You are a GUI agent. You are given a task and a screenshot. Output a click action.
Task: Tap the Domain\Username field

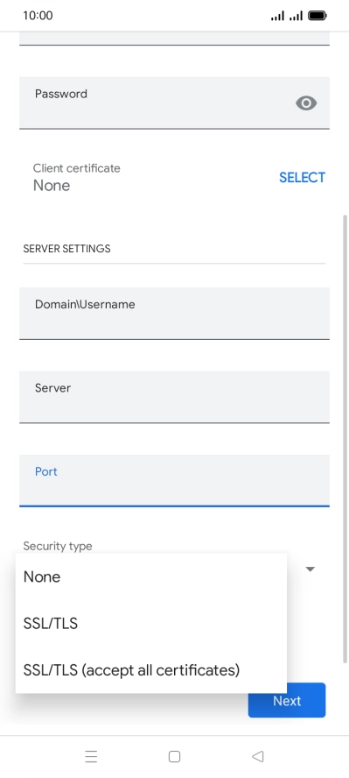[x=174, y=313]
